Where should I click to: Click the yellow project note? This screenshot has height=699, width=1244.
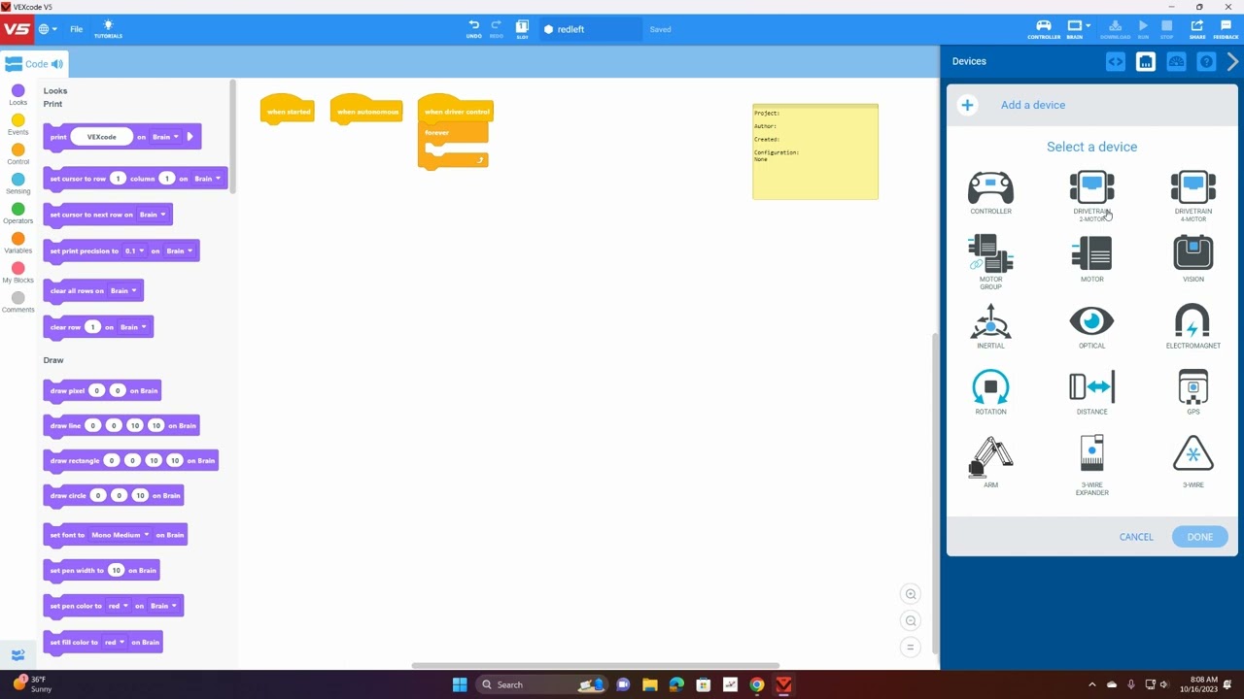point(815,151)
